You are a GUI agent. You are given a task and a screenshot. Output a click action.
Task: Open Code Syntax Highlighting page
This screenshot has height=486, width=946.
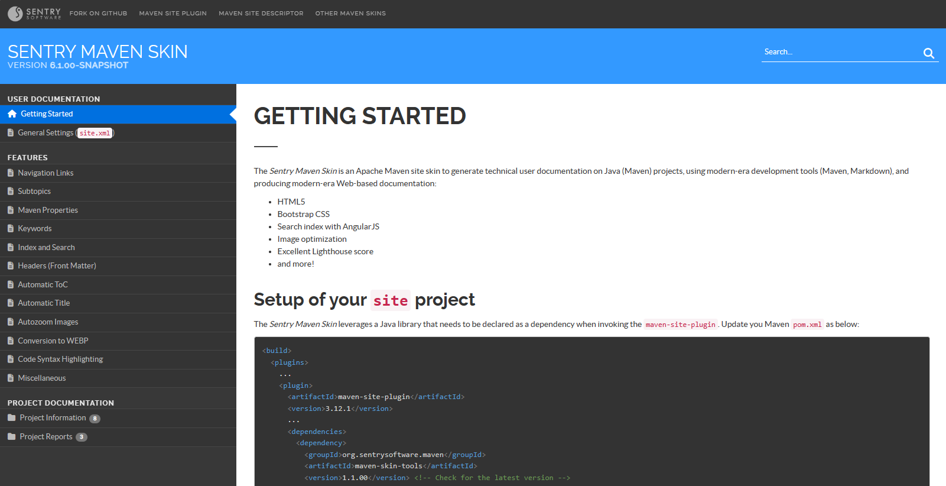click(118, 359)
